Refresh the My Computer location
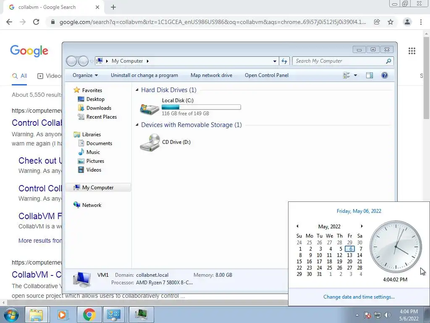The width and height of the screenshot is (430, 323). 284,61
